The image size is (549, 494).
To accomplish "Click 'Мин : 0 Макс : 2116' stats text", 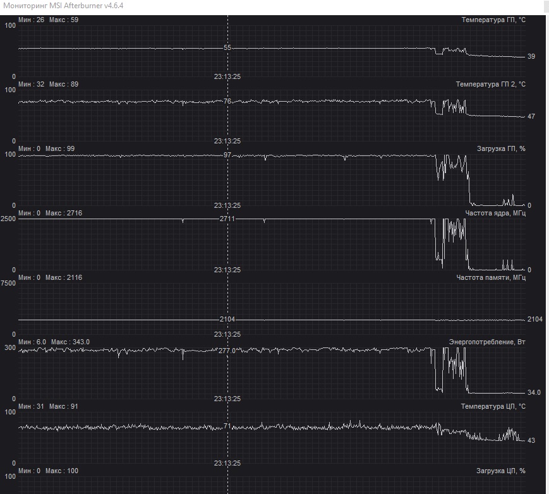I will point(50,277).
